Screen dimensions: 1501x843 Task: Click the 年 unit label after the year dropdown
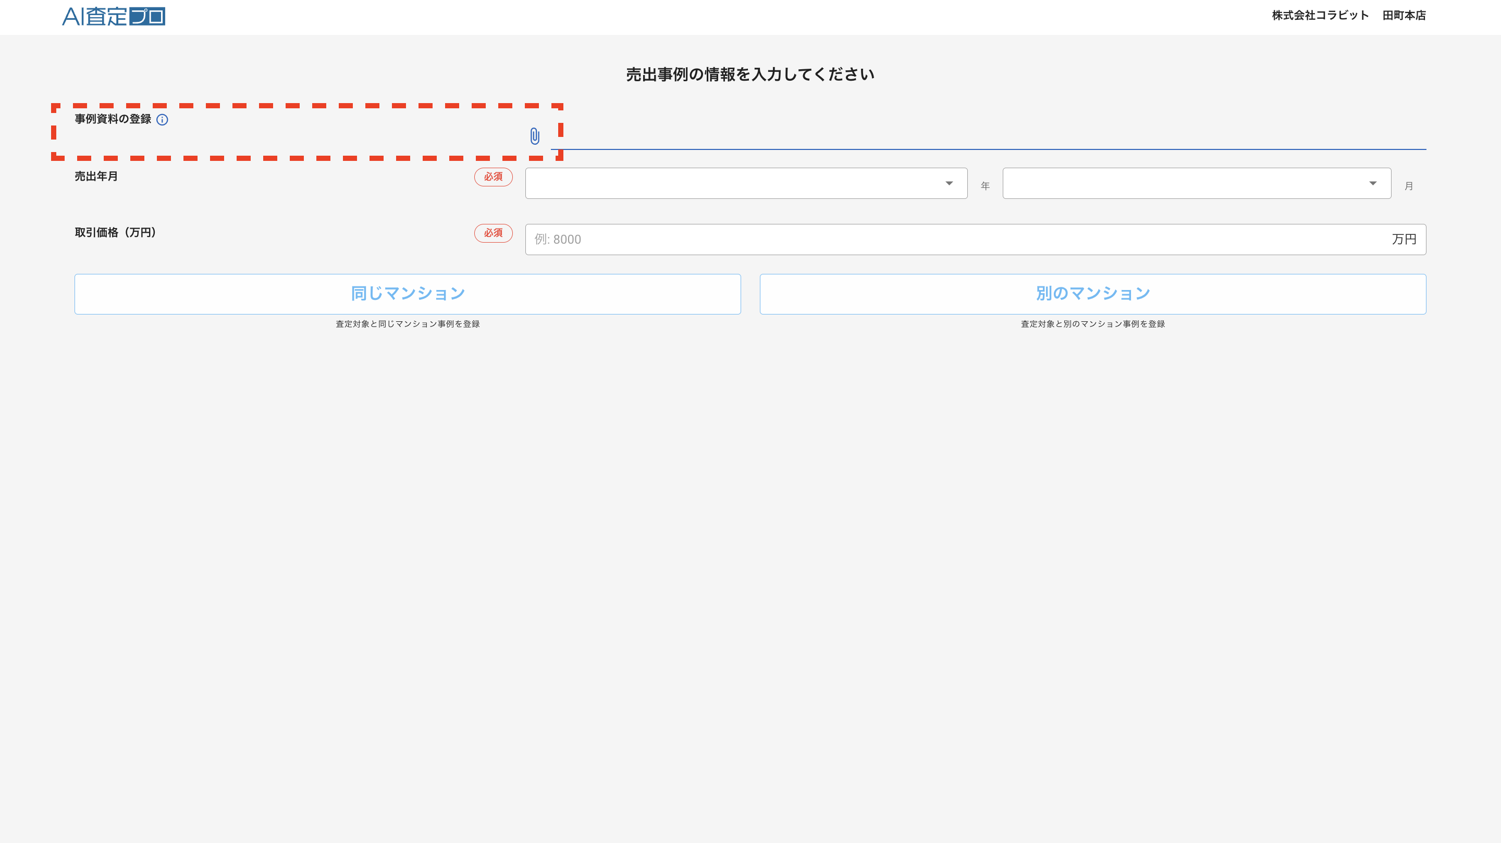coord(985,186)
